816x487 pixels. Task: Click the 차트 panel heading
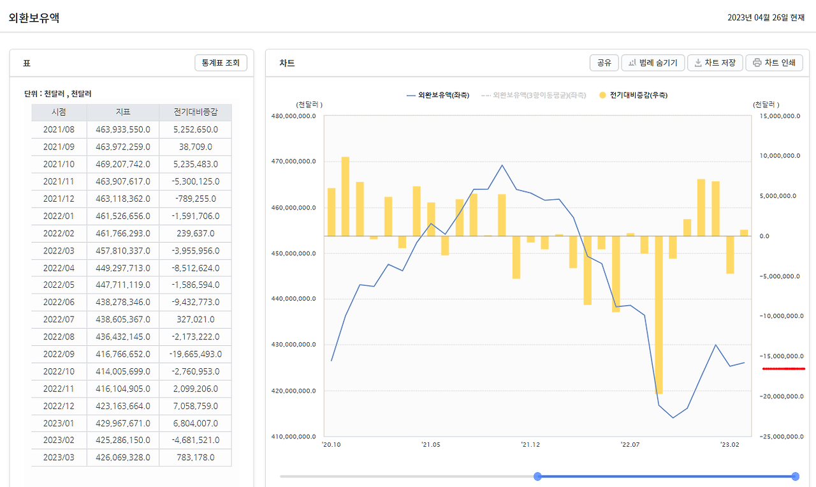[287, 63]
